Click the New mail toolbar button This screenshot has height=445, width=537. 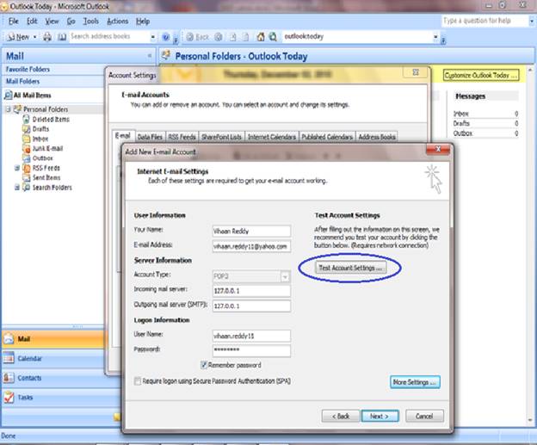(18, 37)
